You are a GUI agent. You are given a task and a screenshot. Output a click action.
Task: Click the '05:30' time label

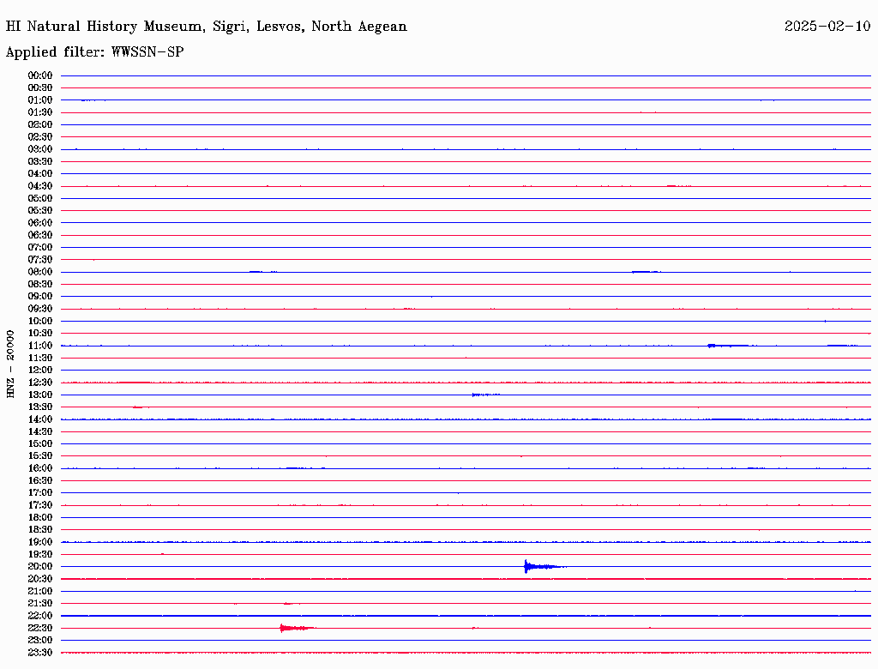(x=40, y=211)
